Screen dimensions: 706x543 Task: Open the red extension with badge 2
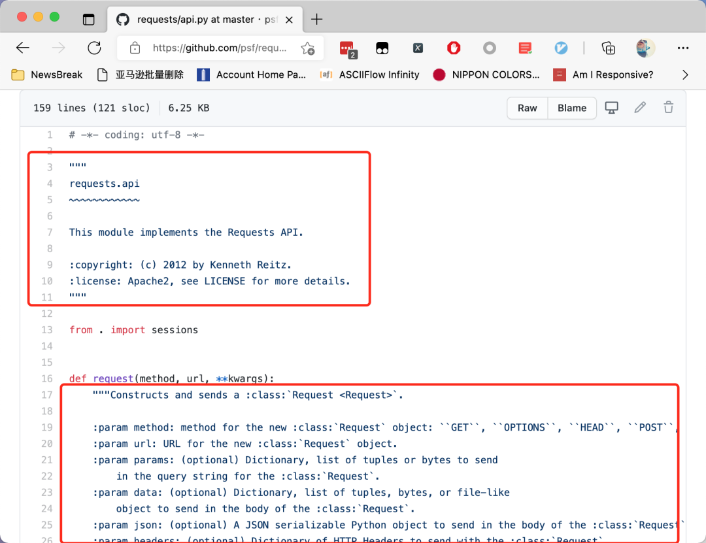tap(348, 48)
